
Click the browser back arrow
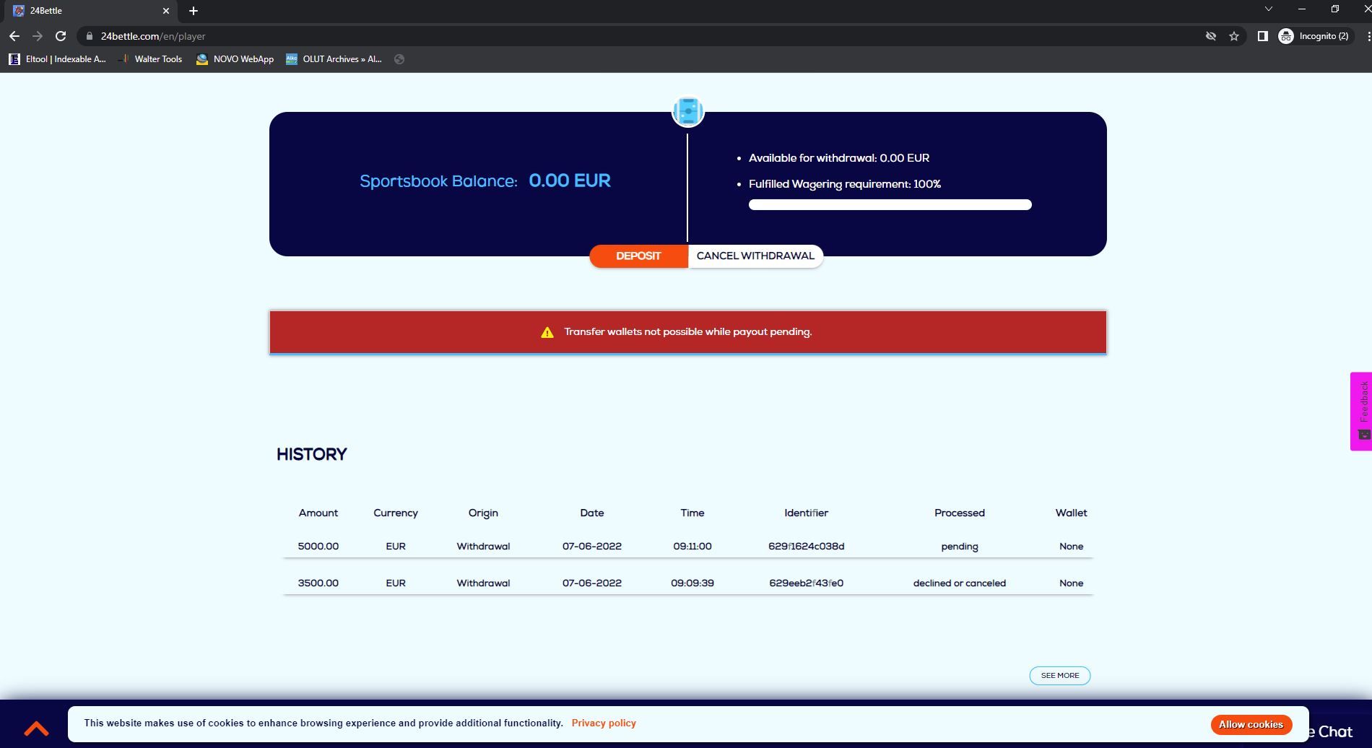point(14,36)
